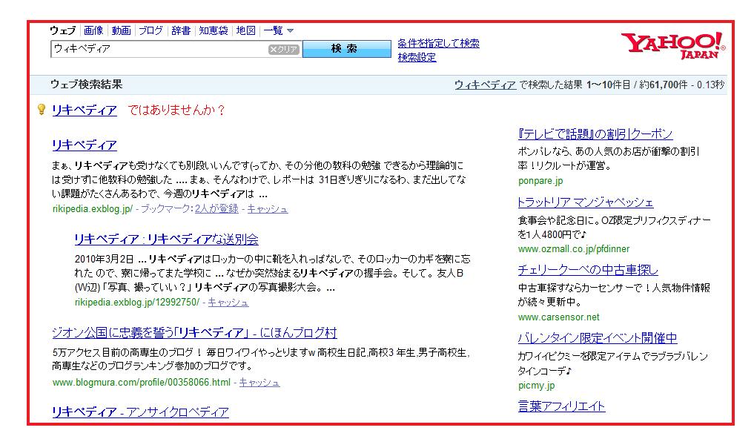The width and height of the screenshot is (754, 439).
Task: Clear the search box with ×クリア
Action: click(284, 49)
